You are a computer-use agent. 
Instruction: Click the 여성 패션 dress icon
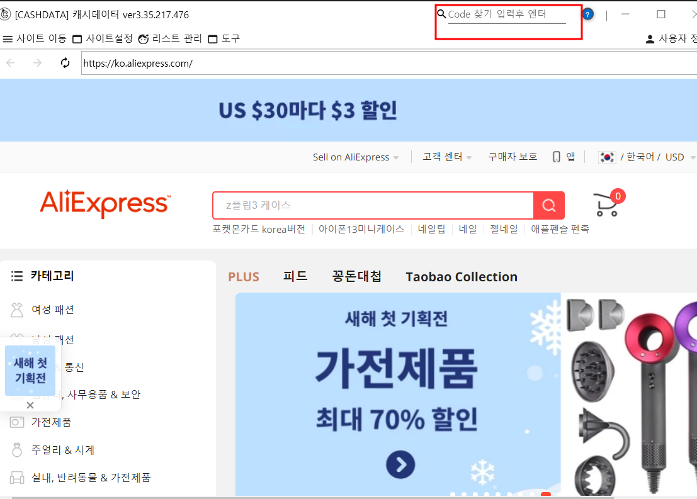coord(17,310)
